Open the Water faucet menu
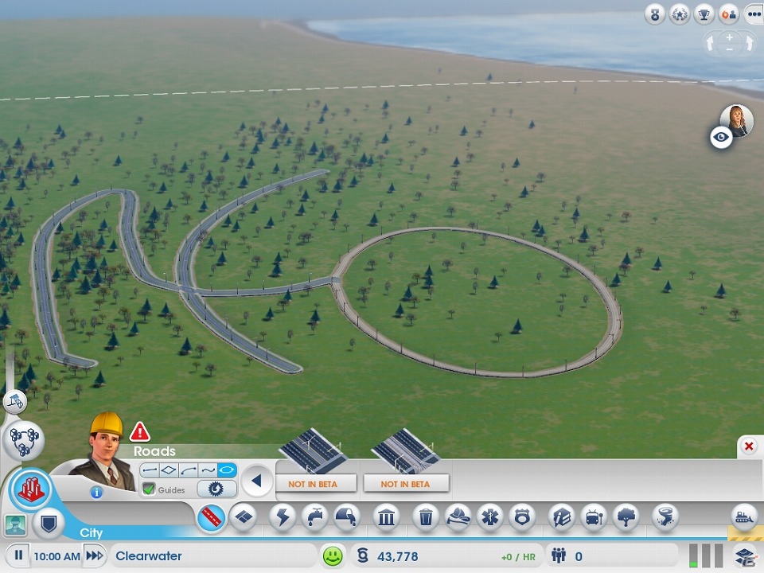This screenshot has width=764, height=573. pos(315,517)
